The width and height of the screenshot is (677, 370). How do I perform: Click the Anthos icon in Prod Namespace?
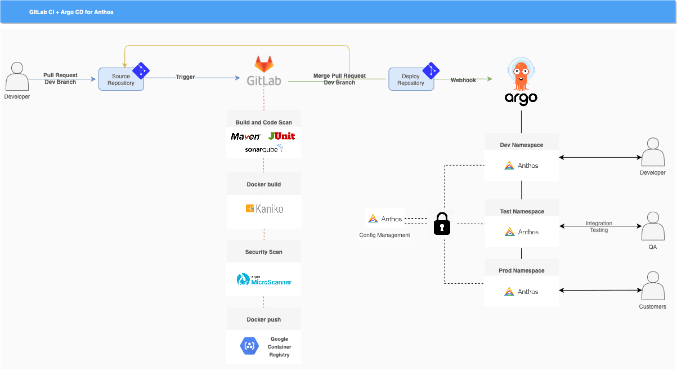click(509, 291)
